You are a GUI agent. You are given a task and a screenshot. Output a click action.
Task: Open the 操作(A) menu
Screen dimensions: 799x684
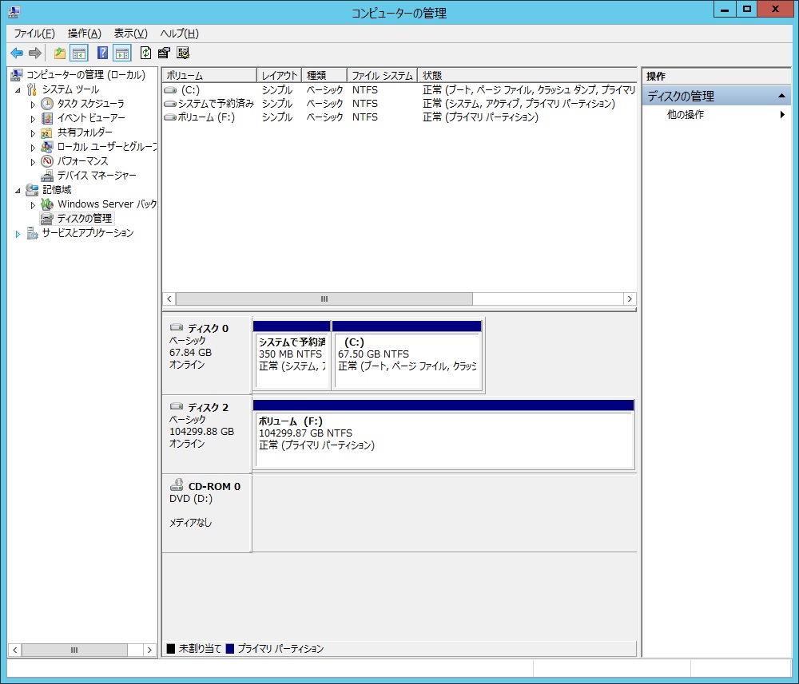(x=84, y=34)
